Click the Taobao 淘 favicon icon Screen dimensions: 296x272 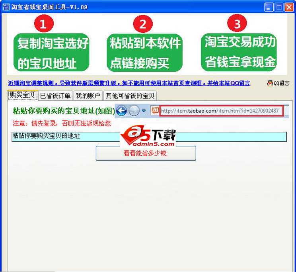[x=155, y=110]
